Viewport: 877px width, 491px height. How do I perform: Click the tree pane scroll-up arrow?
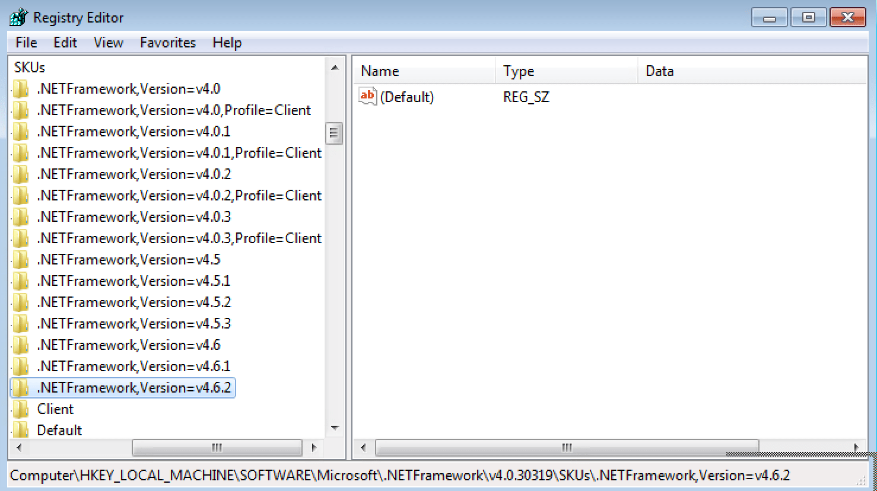tap(335, 68)
